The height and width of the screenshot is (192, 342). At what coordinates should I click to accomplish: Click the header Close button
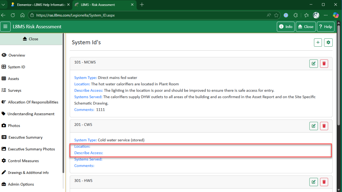click(x=305, y=27)
